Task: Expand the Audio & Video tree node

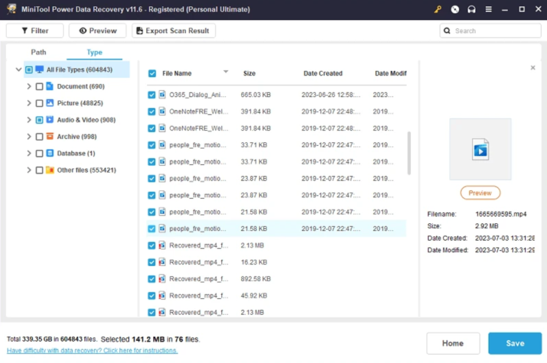Action: coord(29,120)
